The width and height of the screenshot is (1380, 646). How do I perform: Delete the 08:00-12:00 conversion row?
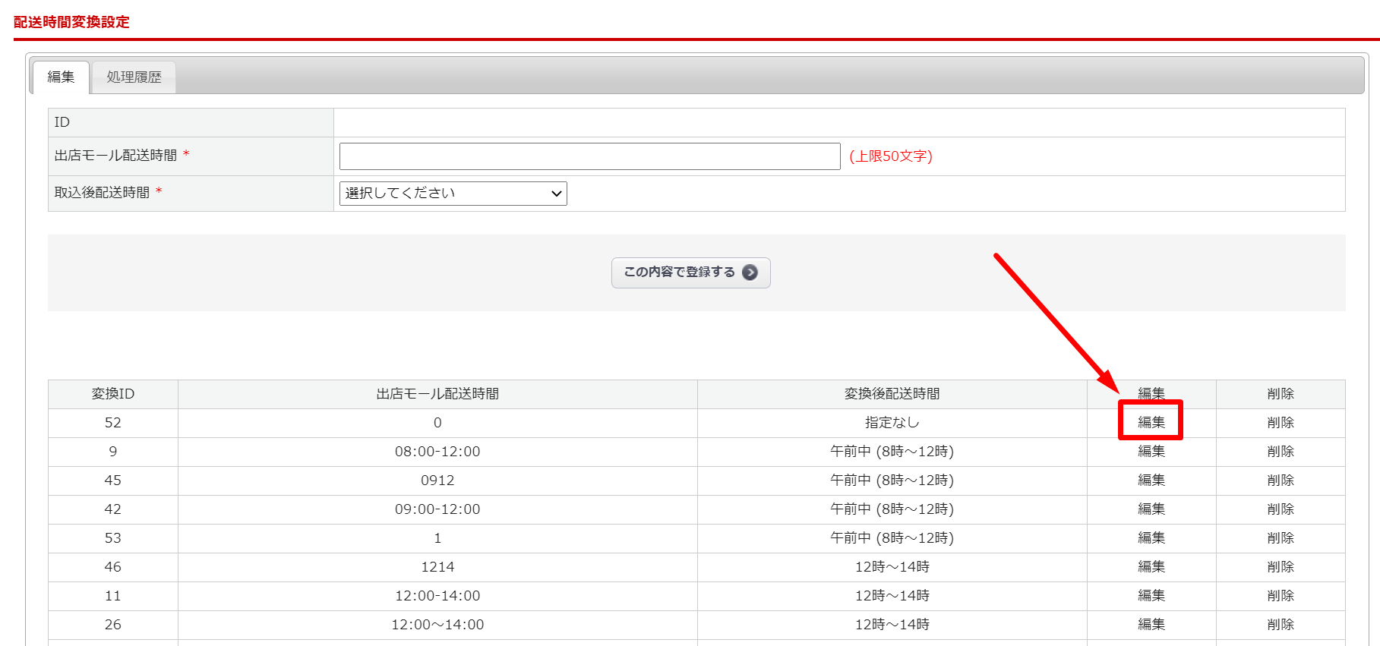(1280, 452)
